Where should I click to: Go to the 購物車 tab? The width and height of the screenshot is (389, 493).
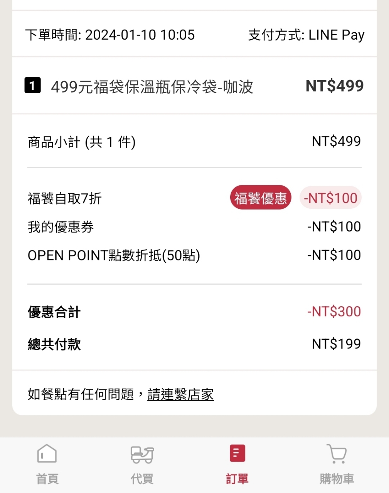coord(337,479)
